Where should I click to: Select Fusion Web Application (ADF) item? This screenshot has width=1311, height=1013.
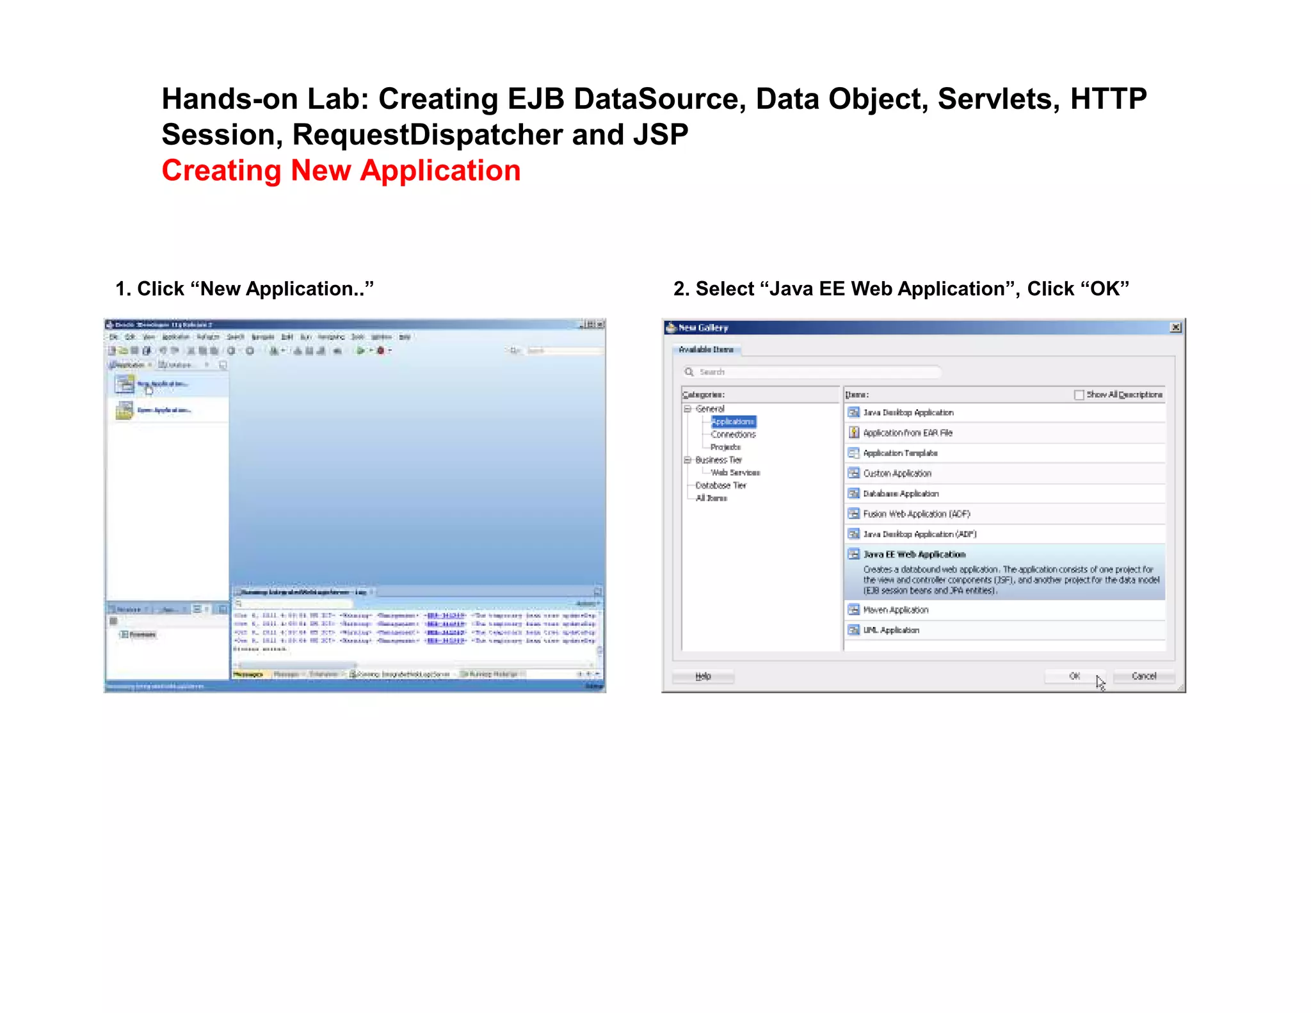point(1005,514)
